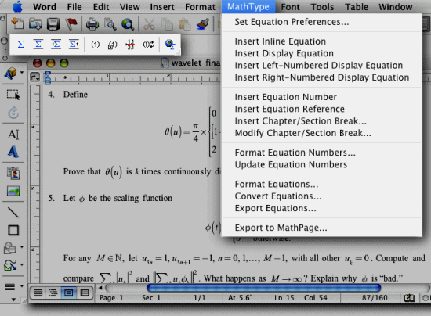Click the Open document folder icon
The height and width of the screenshot is (316, 431).
35,24
